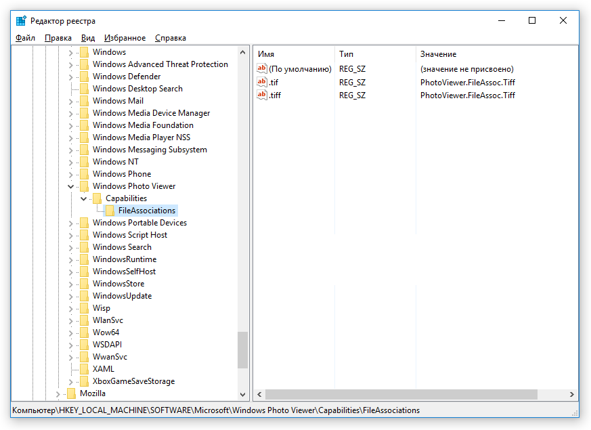Open the Файл menu

(x=25, y=38)
